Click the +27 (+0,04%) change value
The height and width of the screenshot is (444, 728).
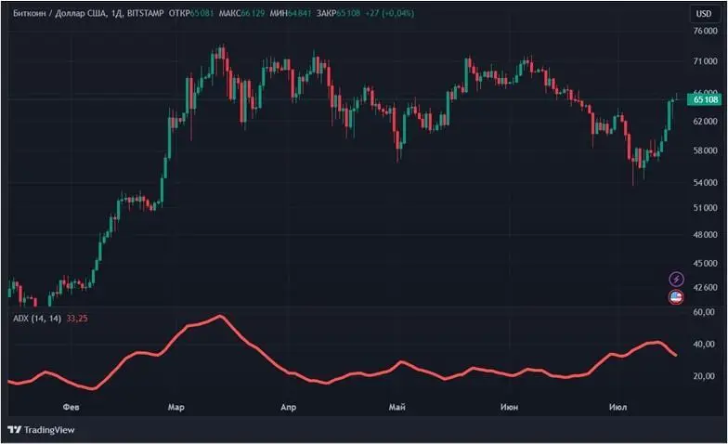390,13
